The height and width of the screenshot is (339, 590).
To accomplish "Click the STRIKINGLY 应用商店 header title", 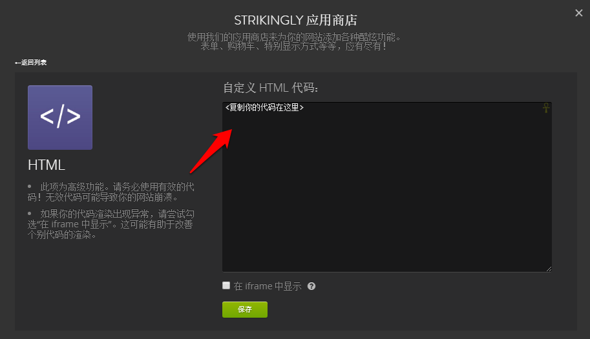I will pyautogui.click(x=295, y=20).
